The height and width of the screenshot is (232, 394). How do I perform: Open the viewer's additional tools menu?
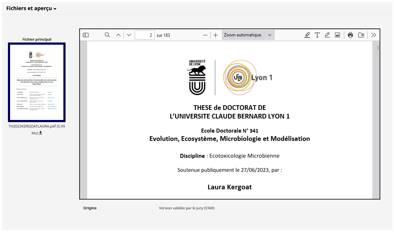point(373,35)
